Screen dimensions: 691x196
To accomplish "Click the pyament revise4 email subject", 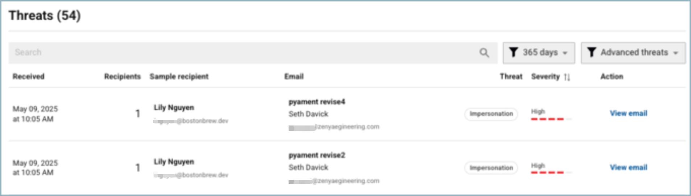I will [316, 102].
